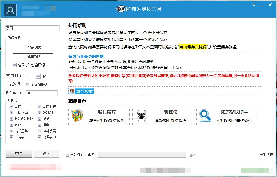Viewport: 277px width, 177px height.
Task: Click the 蜘蛛侠 card title
Action: (171, 112)
